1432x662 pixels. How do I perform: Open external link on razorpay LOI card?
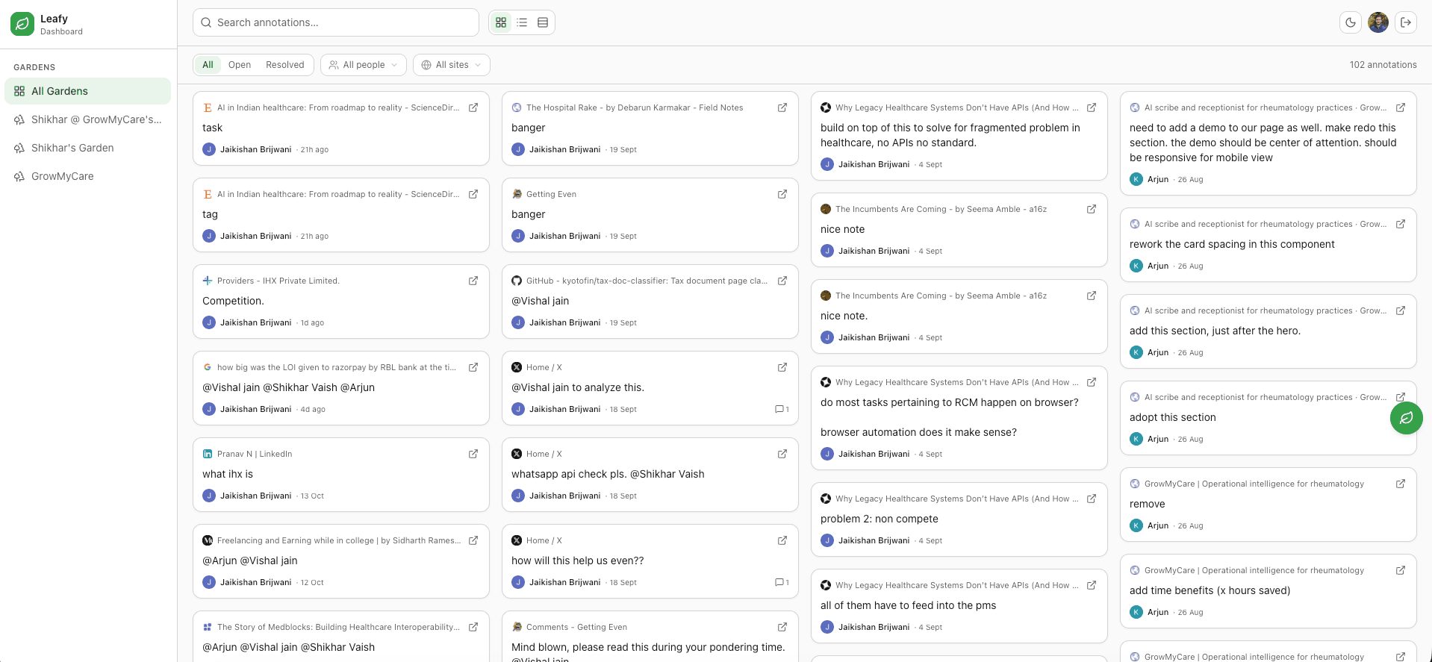pyautogui.click(x=473, y=367)
